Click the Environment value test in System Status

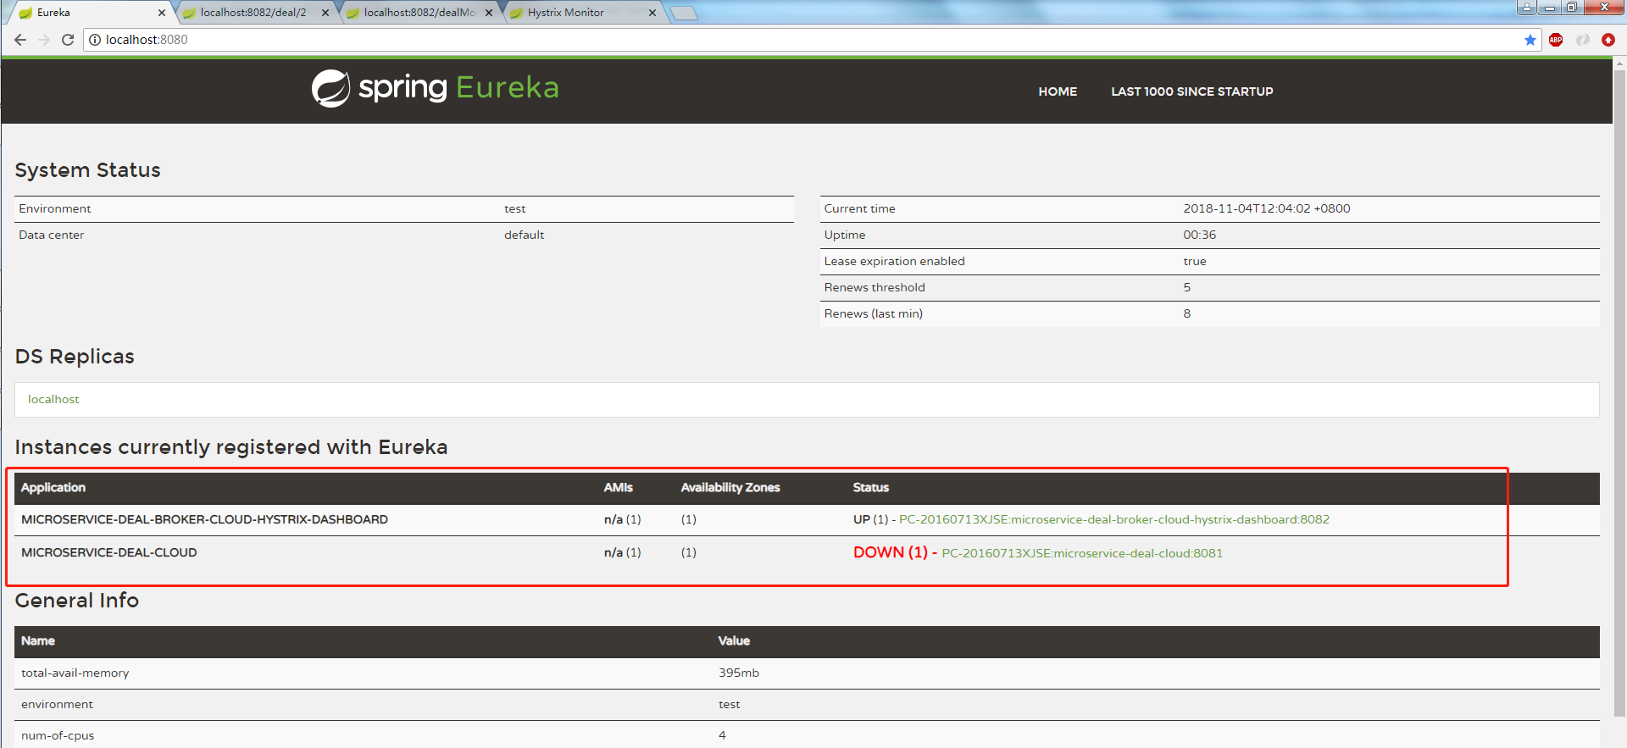point(514,208)
